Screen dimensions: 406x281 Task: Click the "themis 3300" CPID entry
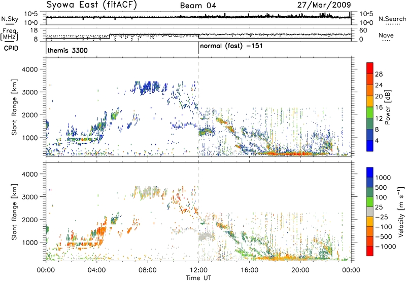coord(67,50)
